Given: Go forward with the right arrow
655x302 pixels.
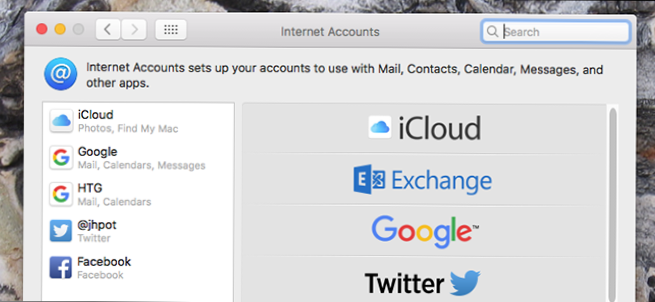Looking at the screenshot, I should tap(135, 30).
